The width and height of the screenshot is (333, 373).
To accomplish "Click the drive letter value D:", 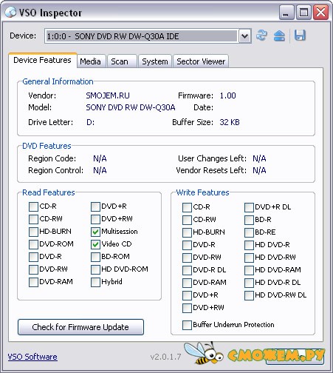I will (x=90, y=122).
